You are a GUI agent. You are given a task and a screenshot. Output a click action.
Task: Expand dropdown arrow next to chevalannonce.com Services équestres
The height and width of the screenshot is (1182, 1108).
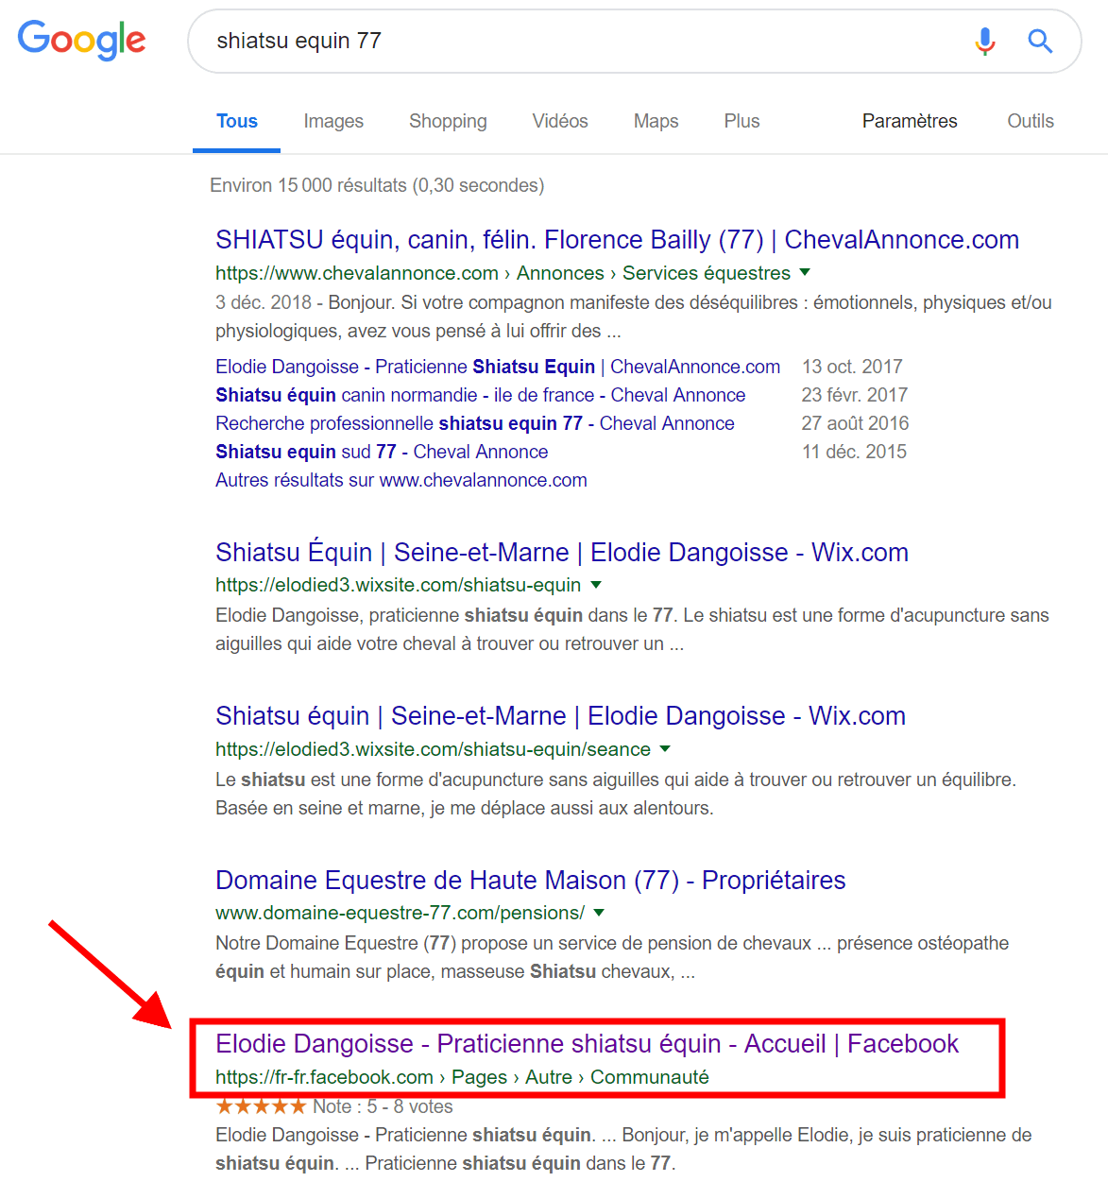pos(805,272)
